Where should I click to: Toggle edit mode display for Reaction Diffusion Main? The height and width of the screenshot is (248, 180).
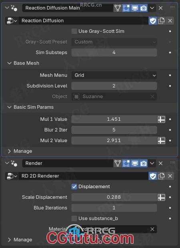pos(126,8)
